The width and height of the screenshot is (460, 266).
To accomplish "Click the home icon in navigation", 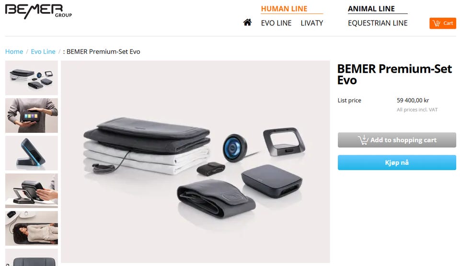I will (x=247, y=23).
